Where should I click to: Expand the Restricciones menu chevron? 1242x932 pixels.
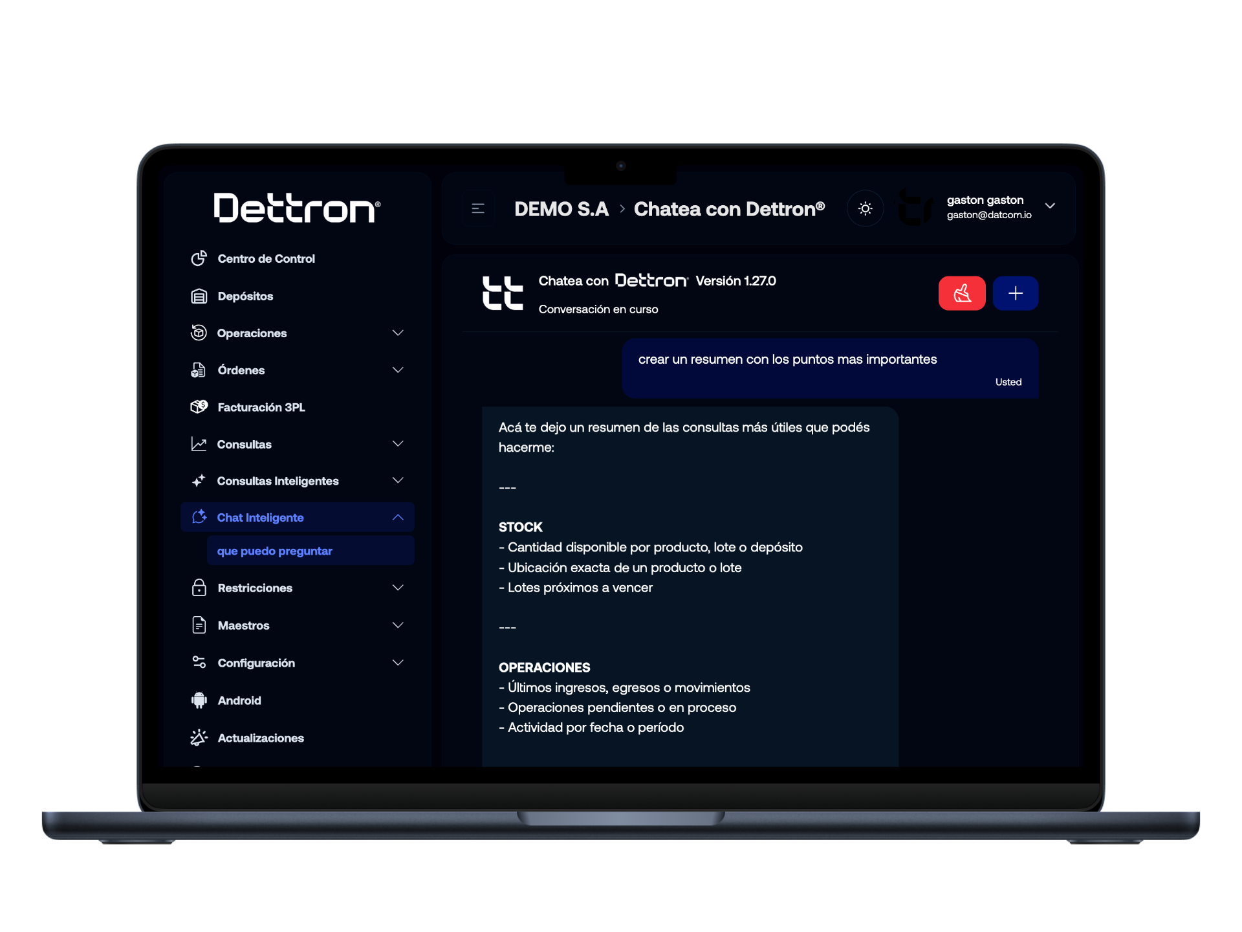[x=398, y=588]
